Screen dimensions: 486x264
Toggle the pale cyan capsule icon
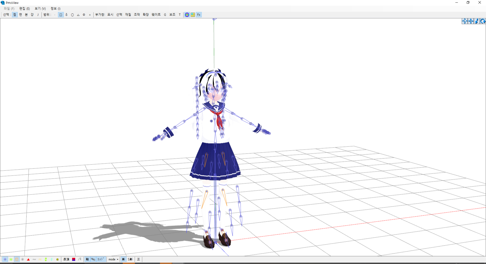coord(52,259)
